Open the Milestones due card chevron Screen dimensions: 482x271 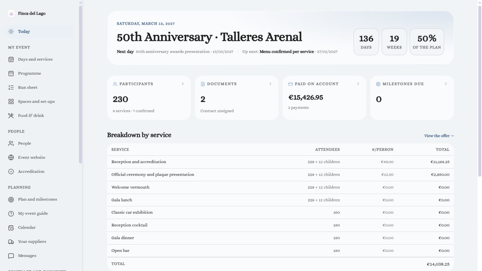(x=446, y=84)
